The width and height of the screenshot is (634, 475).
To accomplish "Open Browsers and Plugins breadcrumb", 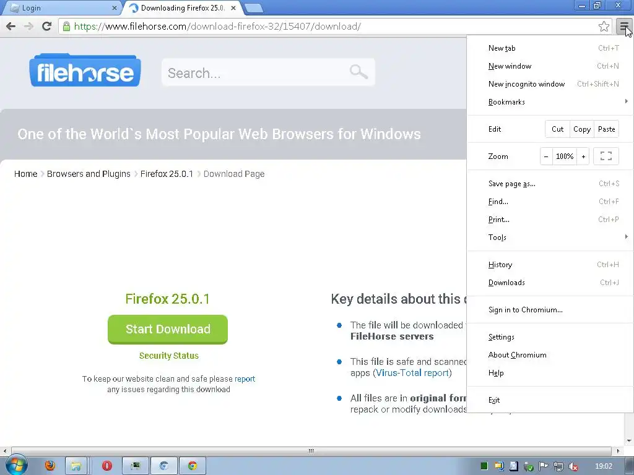I will [89, 174].
